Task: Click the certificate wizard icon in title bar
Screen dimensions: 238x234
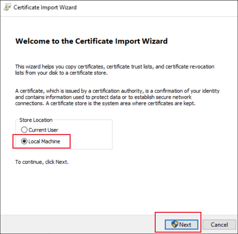Action: [x=7, y=7]
